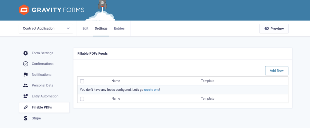Viewport: 310px width, 128px height.
Task: Click the Personal Data people icon
Action: click(25, 86)
